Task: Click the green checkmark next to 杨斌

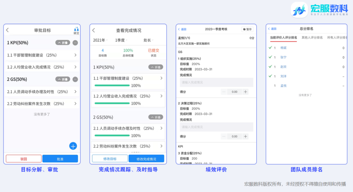Action: pyautogui.click(x=270, y=48)
